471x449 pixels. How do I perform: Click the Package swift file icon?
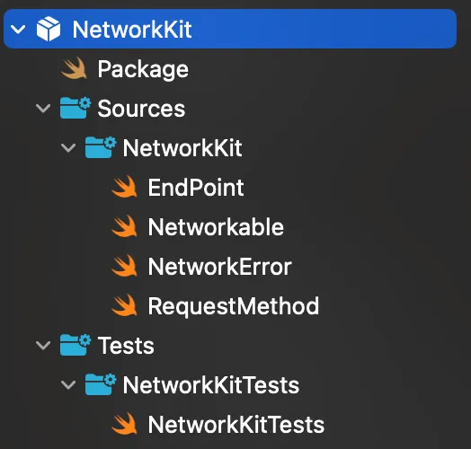click(74, 68)
